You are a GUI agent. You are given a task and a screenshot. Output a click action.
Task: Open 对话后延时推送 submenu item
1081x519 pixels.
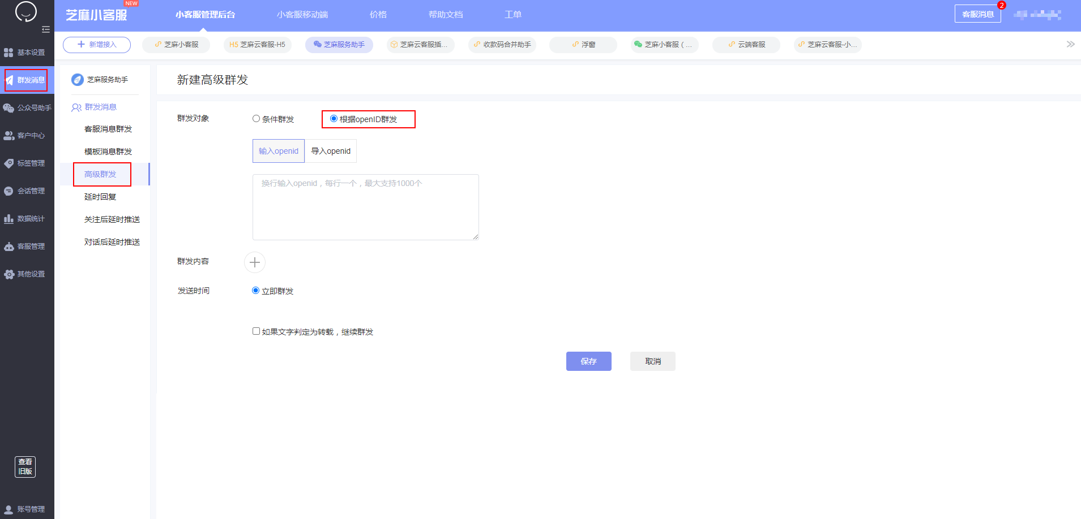[x=112, y=242]
